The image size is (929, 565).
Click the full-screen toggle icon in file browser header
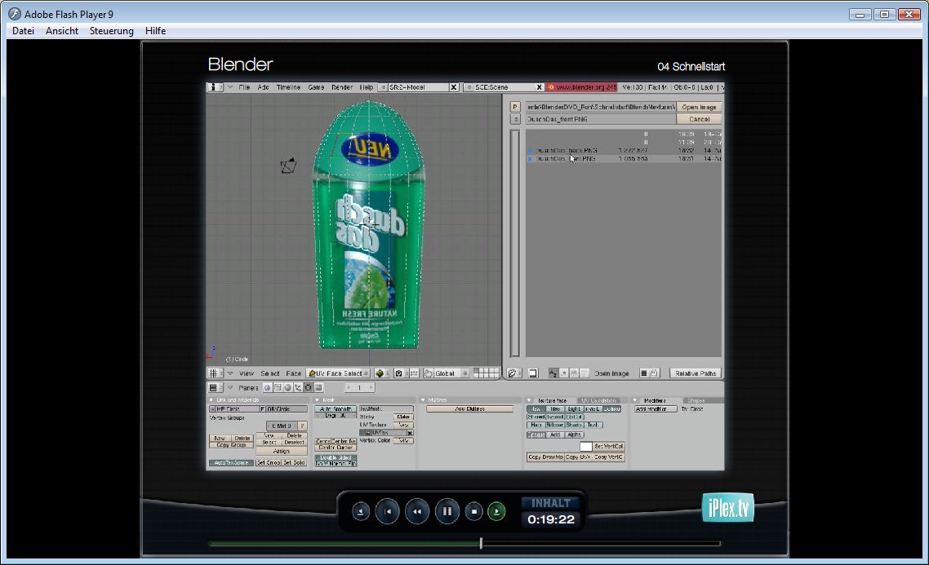532,373
